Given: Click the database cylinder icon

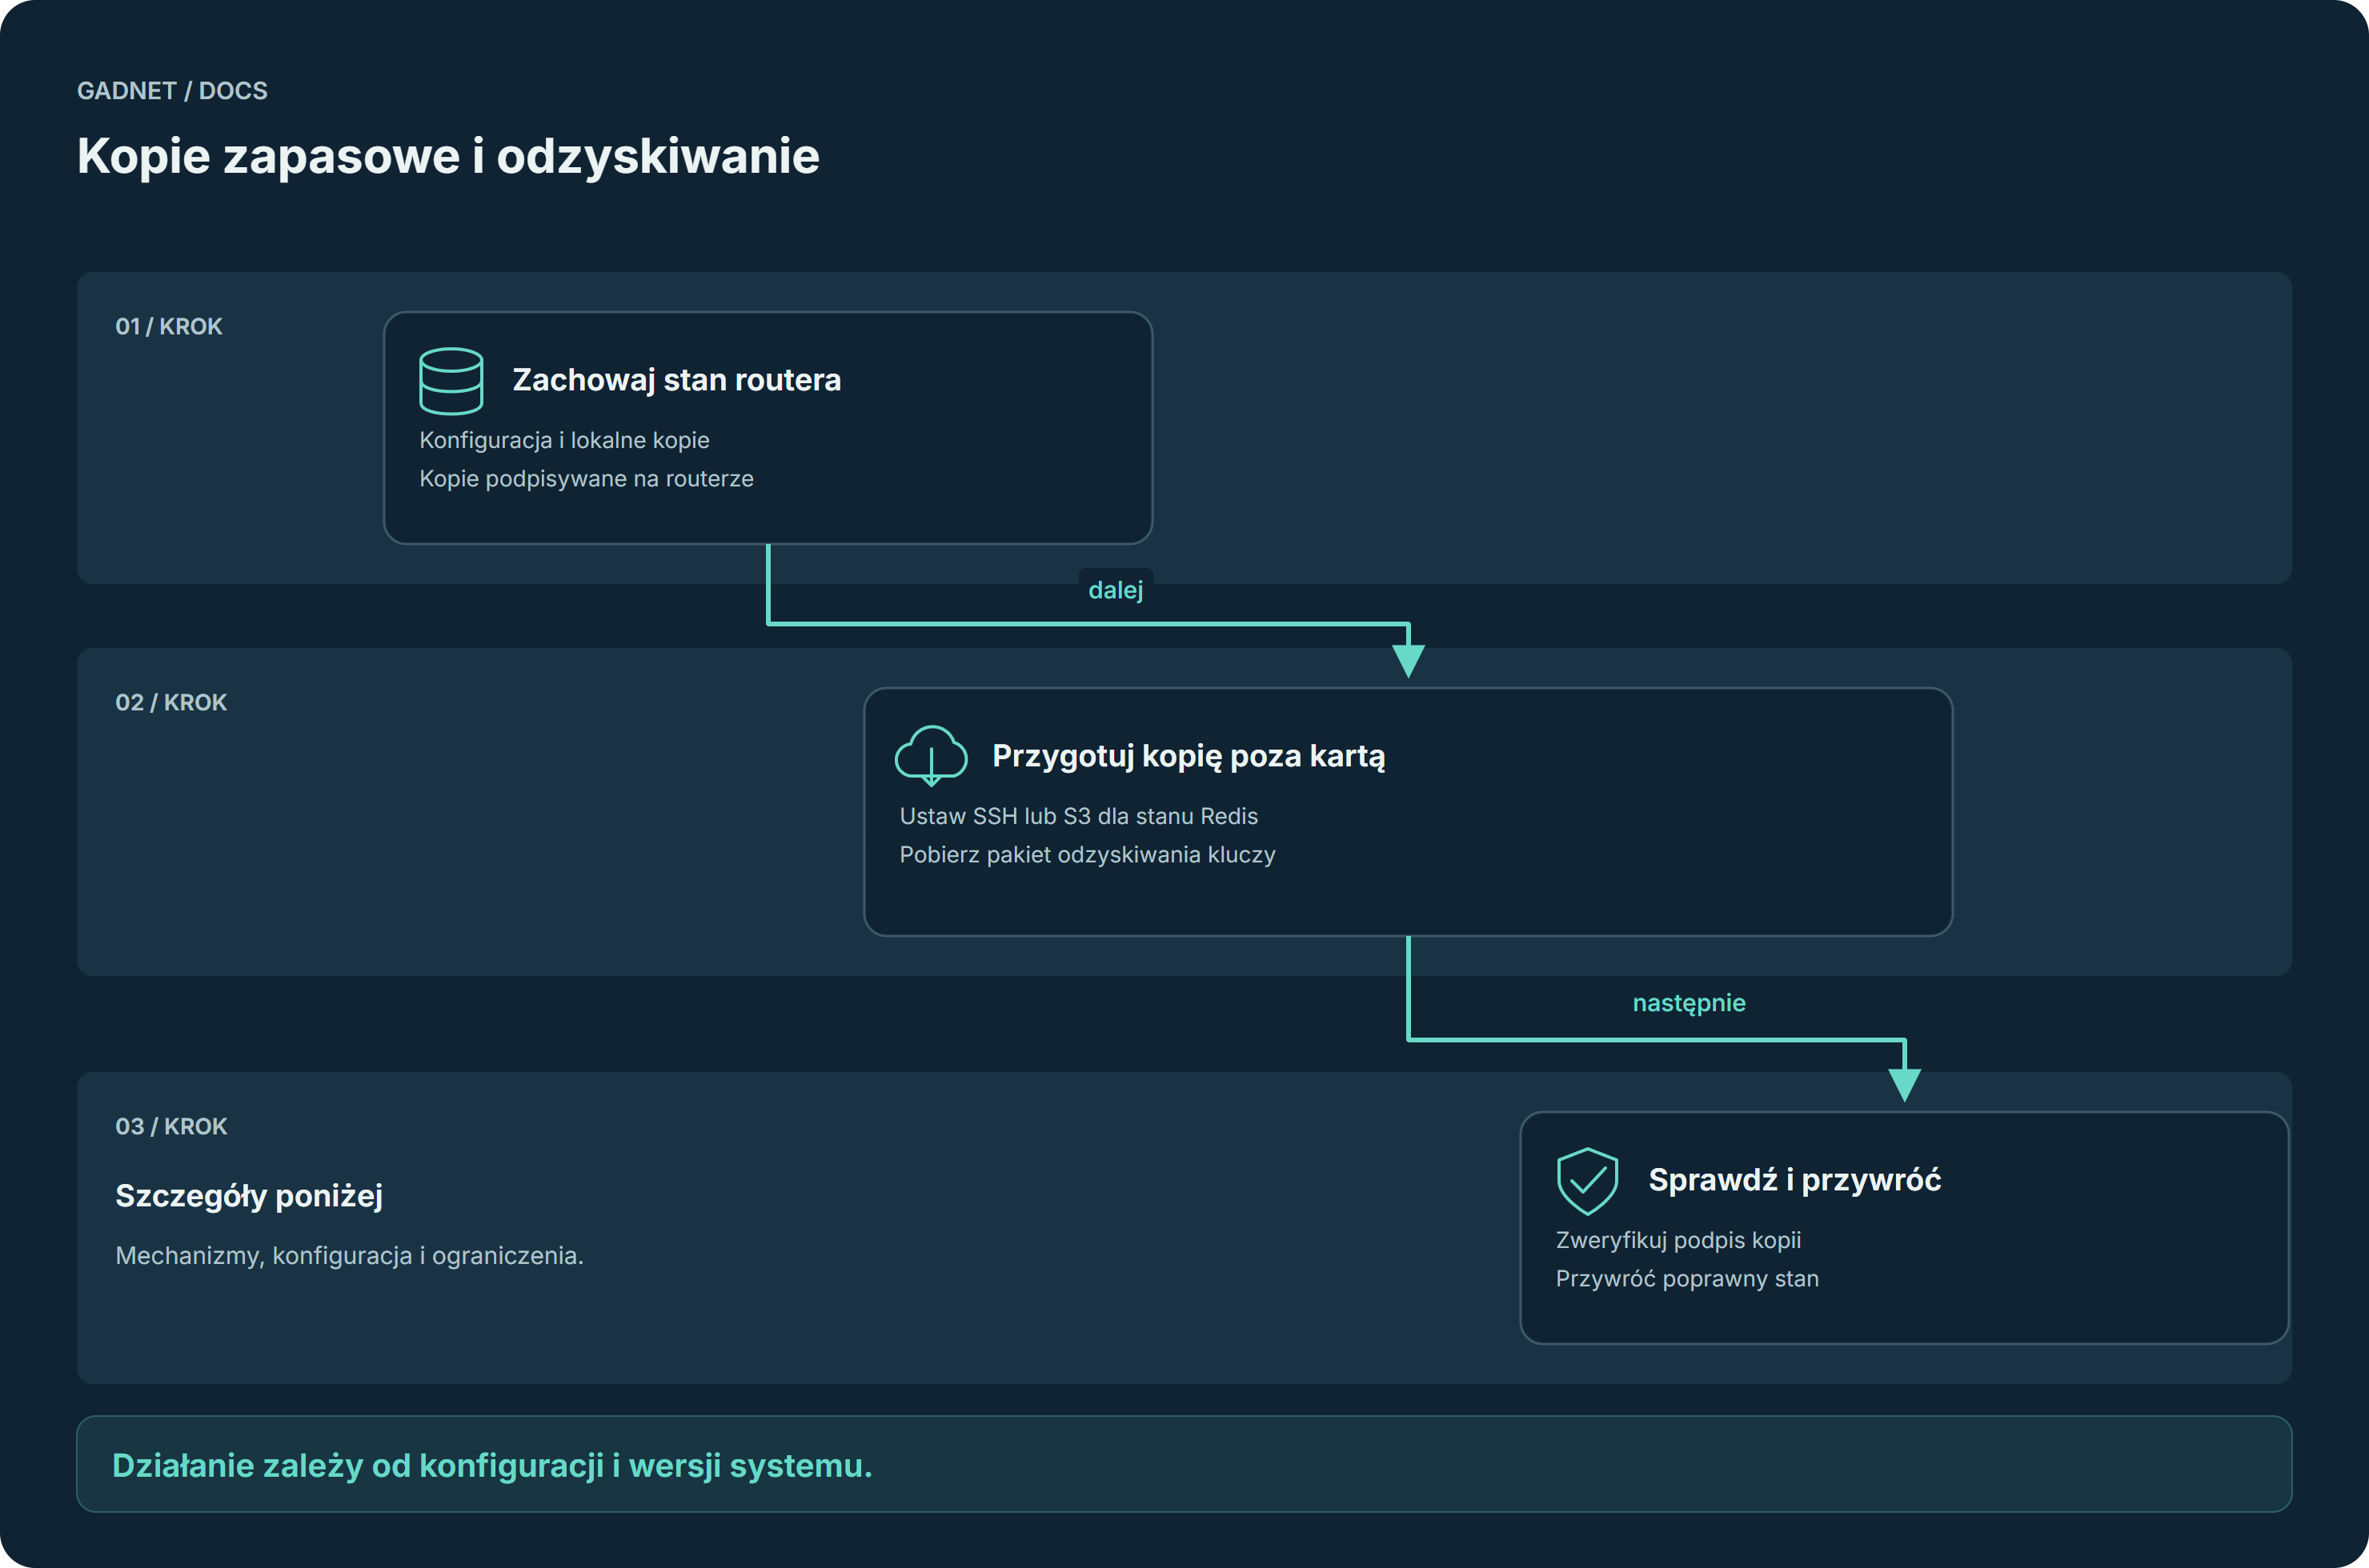Looking at the screenshot, I should [x=451, y=381].
